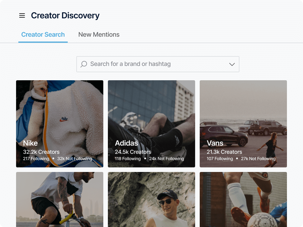Click the 21.3k Creators count
The width and height of the screenshot is (303, 227).
pos(224,152)
